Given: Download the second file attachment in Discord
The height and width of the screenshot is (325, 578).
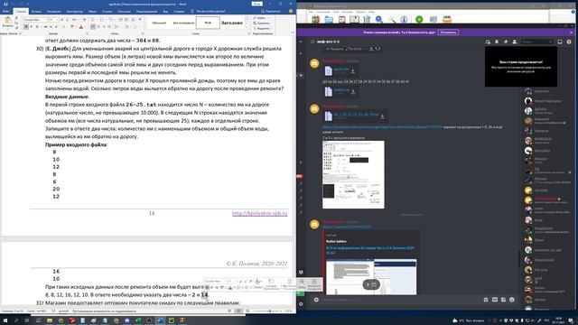Looking at the screenshot, I should (x=353, y=92).
